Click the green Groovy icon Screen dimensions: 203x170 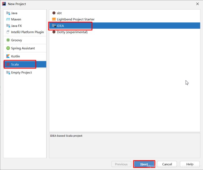(8, 40)
